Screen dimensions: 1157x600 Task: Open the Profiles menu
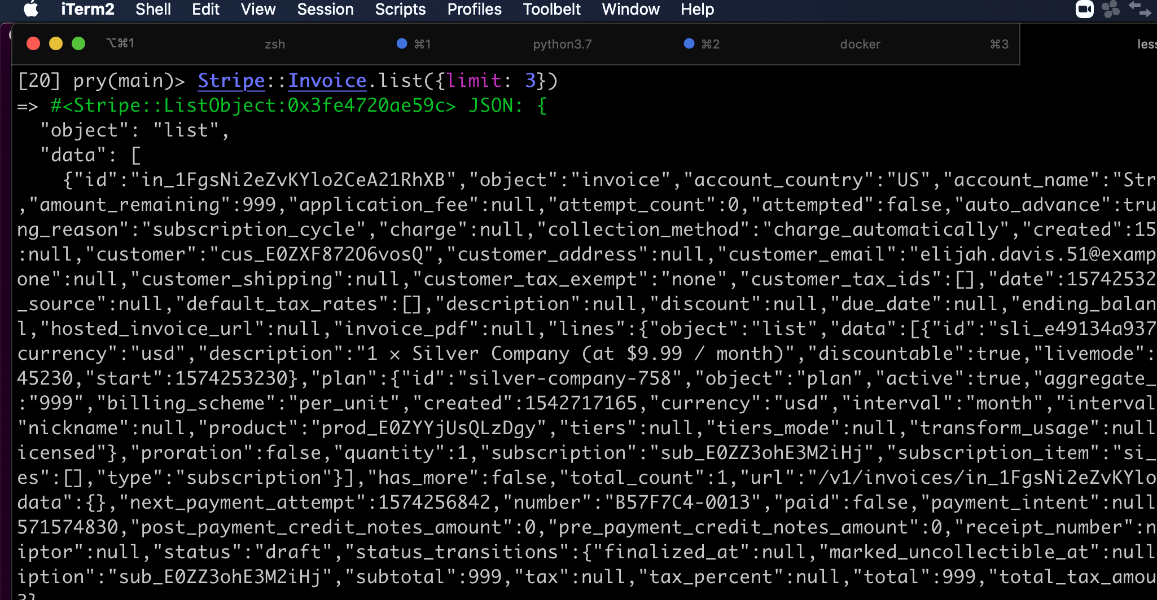point(474,9)
